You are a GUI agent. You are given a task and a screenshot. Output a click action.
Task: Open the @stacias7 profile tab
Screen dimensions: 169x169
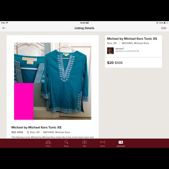pyautogui.click(x=121, y=144)
